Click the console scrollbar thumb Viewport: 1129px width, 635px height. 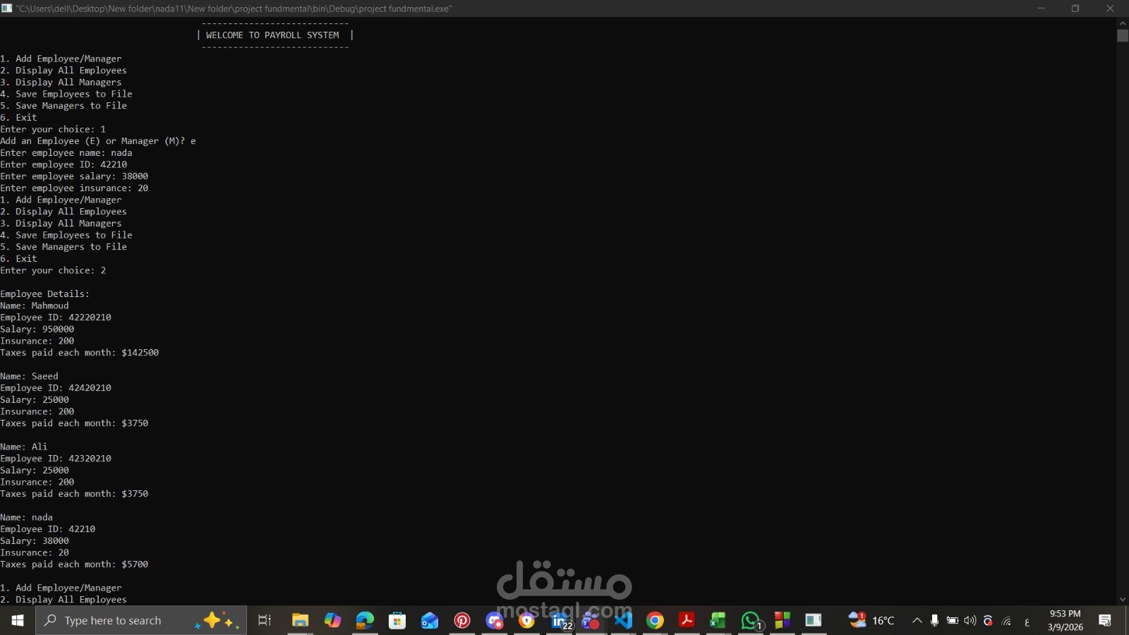tap(1123, 36)
